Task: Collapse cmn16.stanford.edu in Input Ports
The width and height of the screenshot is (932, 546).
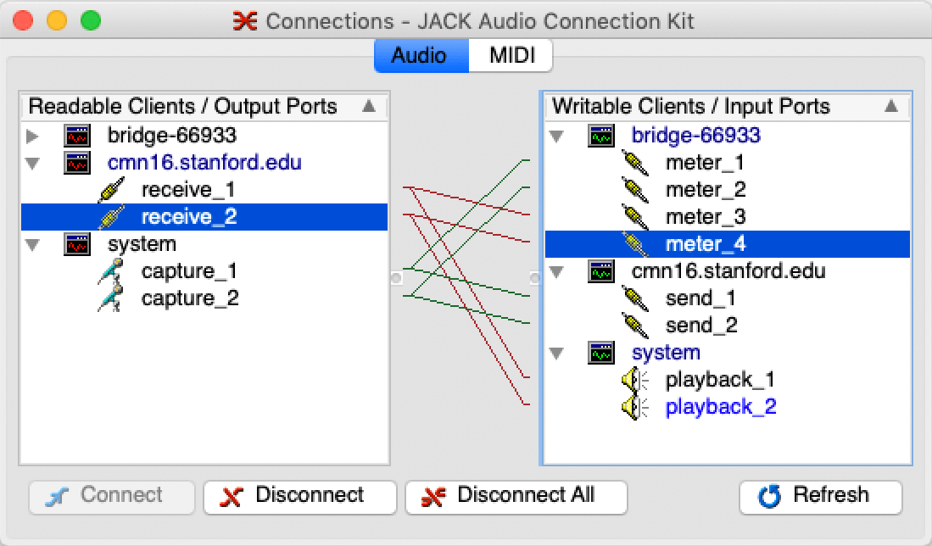Action: click(x=557, y=271)
